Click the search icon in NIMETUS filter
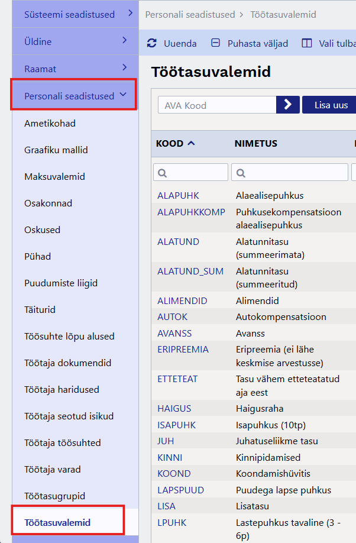 click(x=241, y=173)
